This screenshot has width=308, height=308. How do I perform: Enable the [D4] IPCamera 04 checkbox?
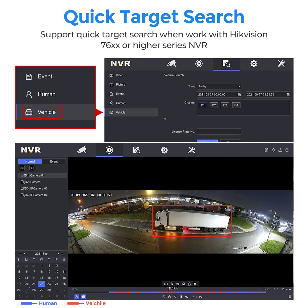[22, 195]
